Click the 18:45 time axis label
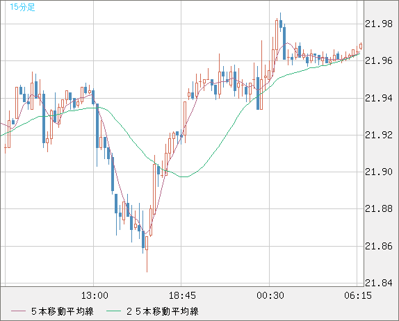This screenshot has width=399, height=321. [x=182, y=295]
